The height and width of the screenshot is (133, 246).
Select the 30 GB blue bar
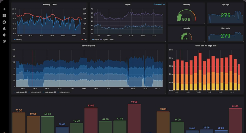pyautogui.click(x=62, y=130)
